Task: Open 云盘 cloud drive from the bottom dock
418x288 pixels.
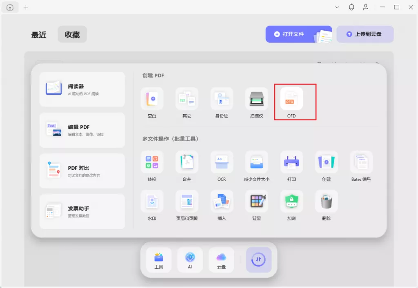Action: click(x=221, y=259)
